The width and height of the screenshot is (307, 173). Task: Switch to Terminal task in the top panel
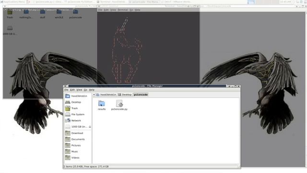tap(112, 2)
